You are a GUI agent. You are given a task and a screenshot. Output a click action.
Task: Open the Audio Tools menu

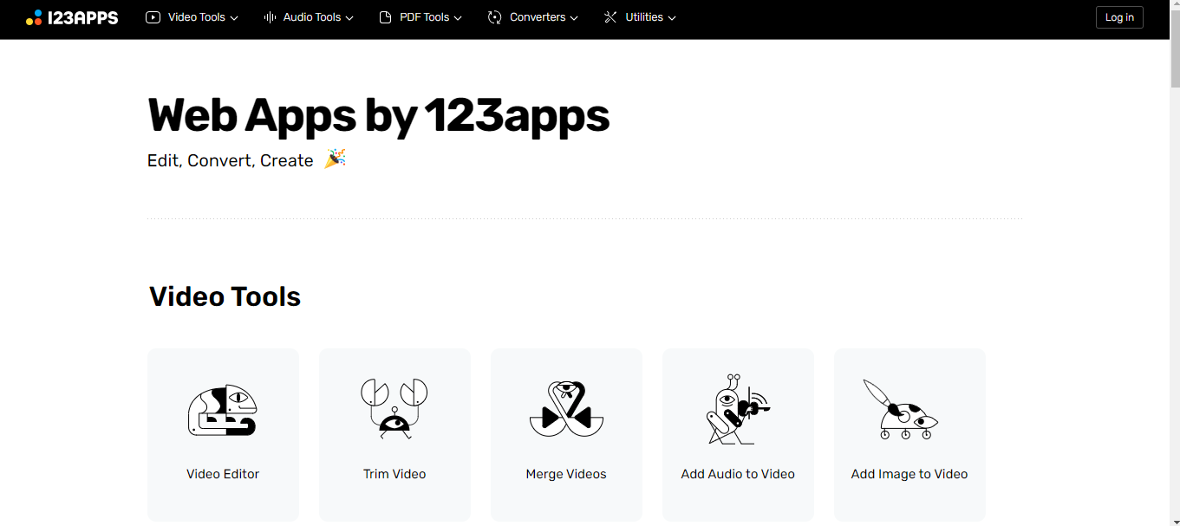[x=309, y=17]
